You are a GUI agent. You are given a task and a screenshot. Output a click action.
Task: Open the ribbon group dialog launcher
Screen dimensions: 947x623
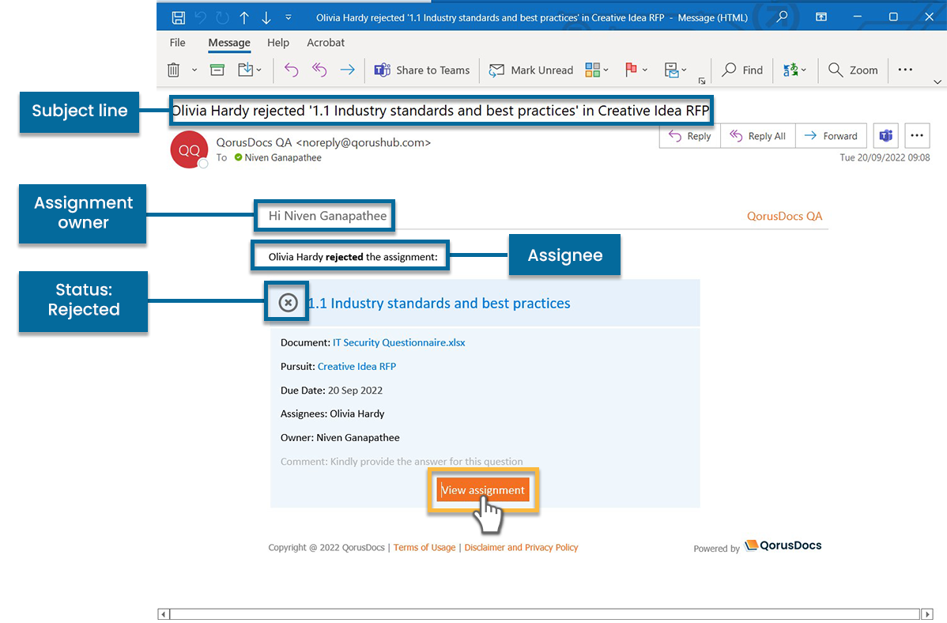pos(702,81)
